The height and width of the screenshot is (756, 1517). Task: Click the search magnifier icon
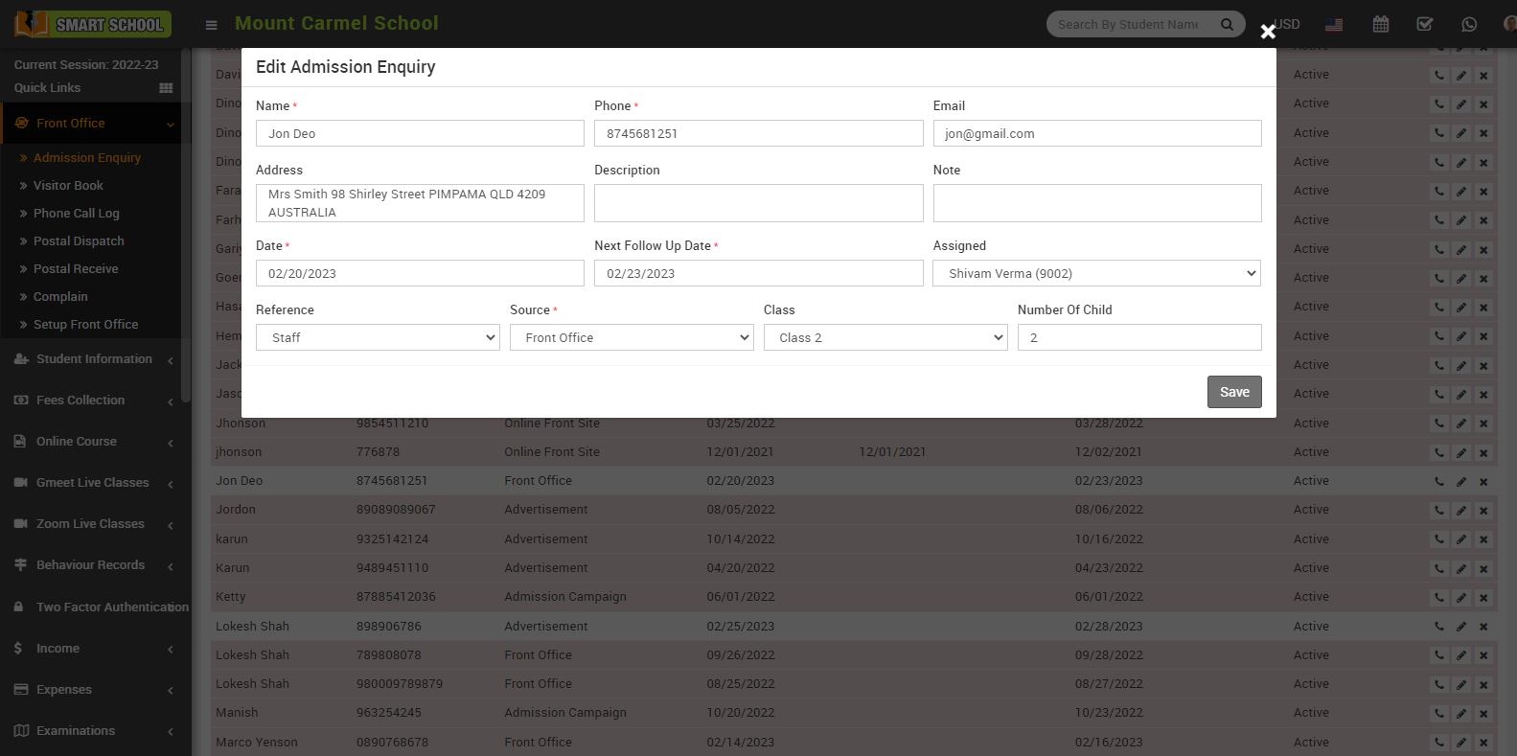click(1227, 25)
